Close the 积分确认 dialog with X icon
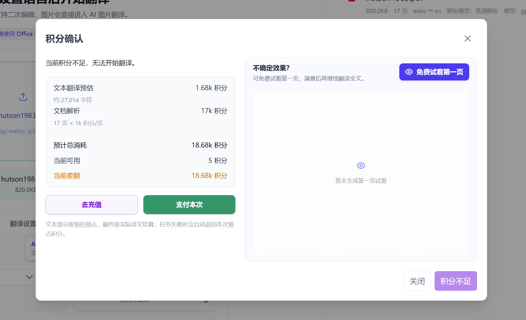The width and height of the screenshot is (526, 320). coord(467,39)
